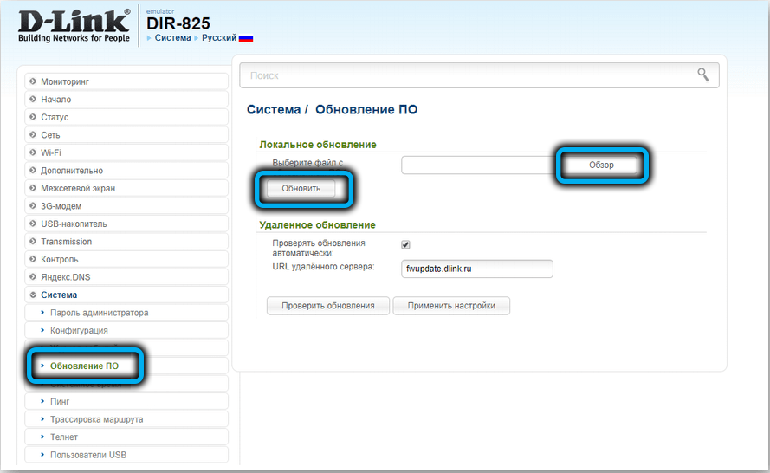Click the remote server URL field
Screen dimensions: 770x473
pos(476,269)
